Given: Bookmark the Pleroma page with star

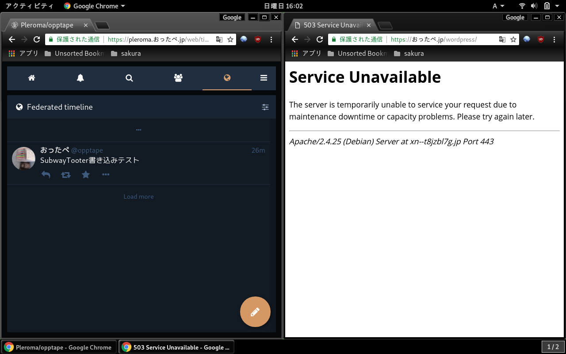Looking at the screenshot, I should coord(230,39).
